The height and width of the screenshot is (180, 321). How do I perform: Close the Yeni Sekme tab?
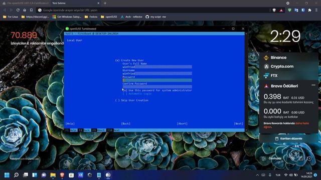point(98,3)
